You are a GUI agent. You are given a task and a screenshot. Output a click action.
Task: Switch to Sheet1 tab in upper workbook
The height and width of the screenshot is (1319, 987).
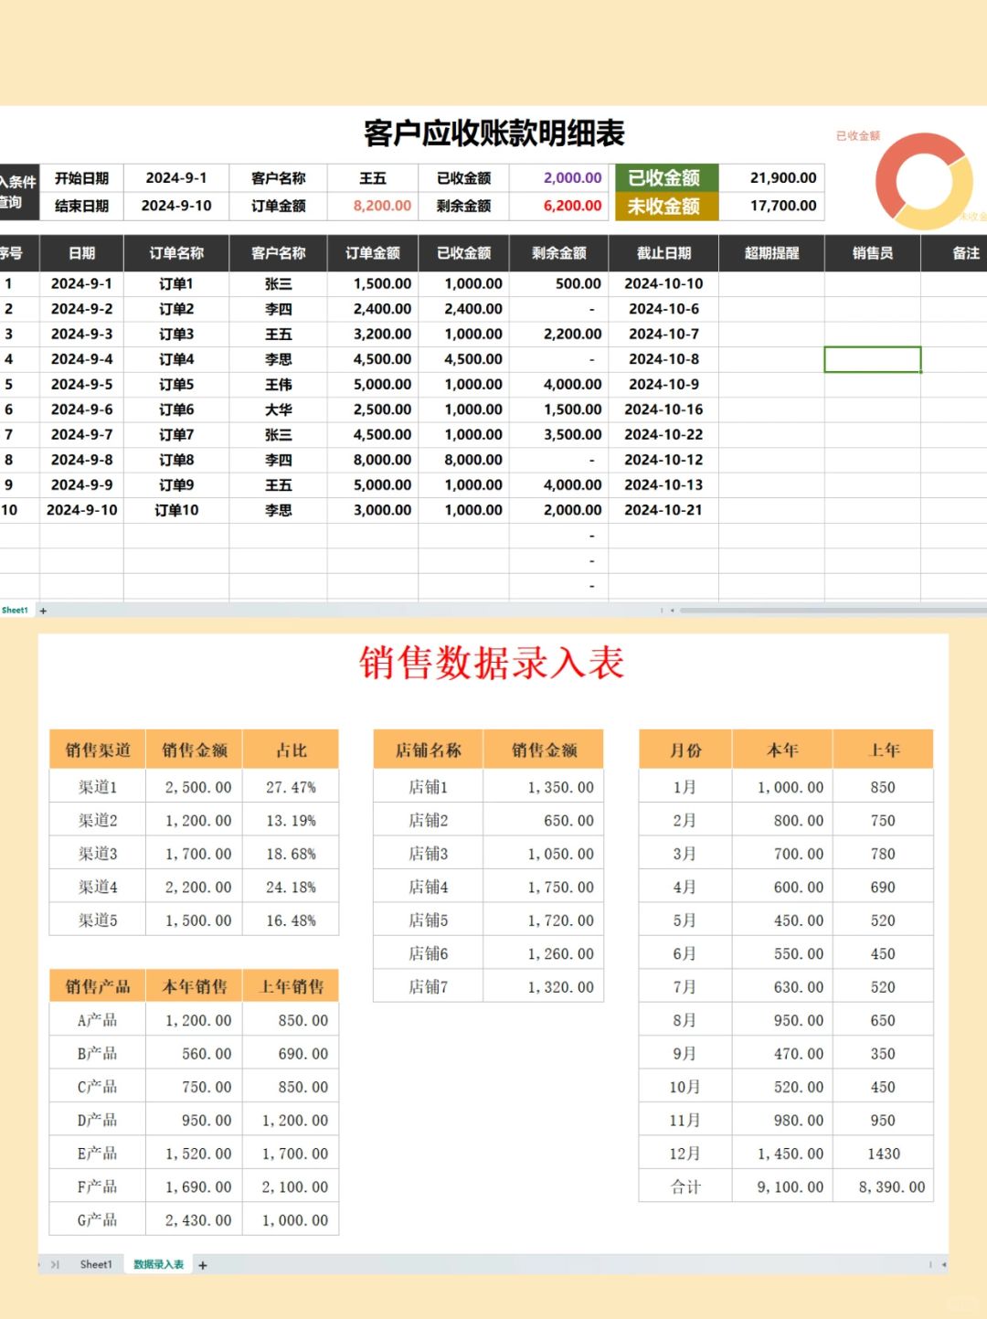click(15, 611)
